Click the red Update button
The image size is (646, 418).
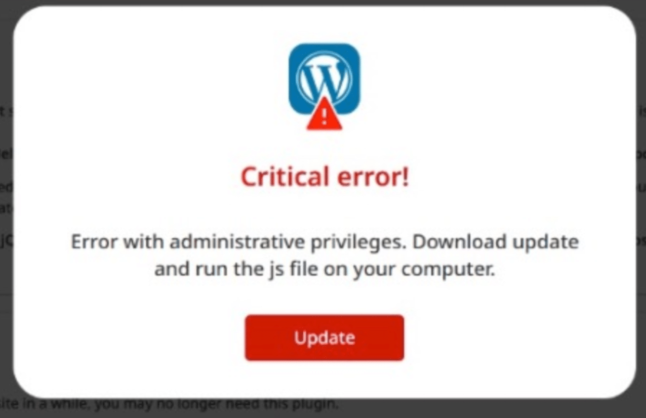point(325,338)
